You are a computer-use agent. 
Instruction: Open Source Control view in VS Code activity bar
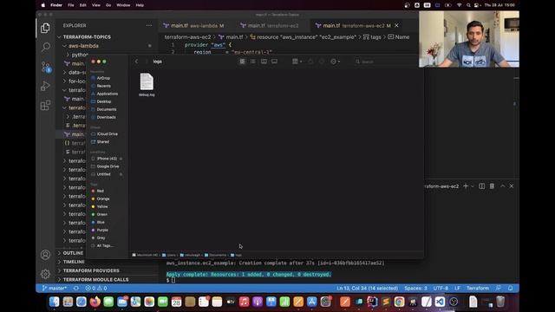[x=46, y=67]
